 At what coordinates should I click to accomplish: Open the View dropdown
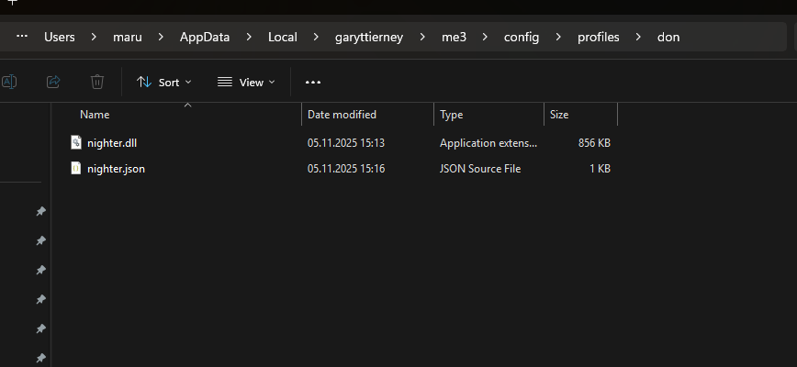tap(246, 82)
